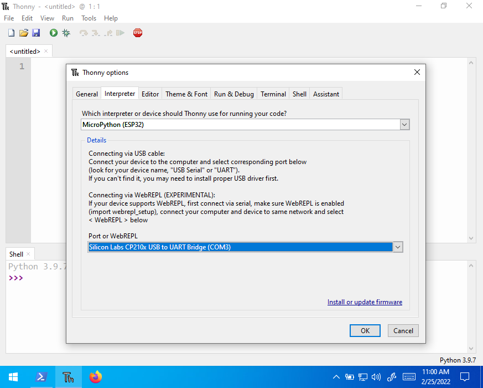Go to the Run & Debug tab

click(234, 94)
